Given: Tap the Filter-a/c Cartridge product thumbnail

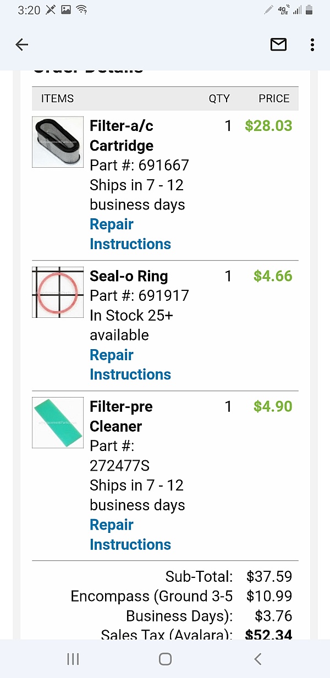Looking at the screenshot, I should [57, 142].
